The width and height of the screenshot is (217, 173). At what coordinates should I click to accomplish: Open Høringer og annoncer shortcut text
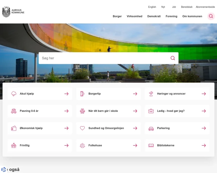coord(171,94)
